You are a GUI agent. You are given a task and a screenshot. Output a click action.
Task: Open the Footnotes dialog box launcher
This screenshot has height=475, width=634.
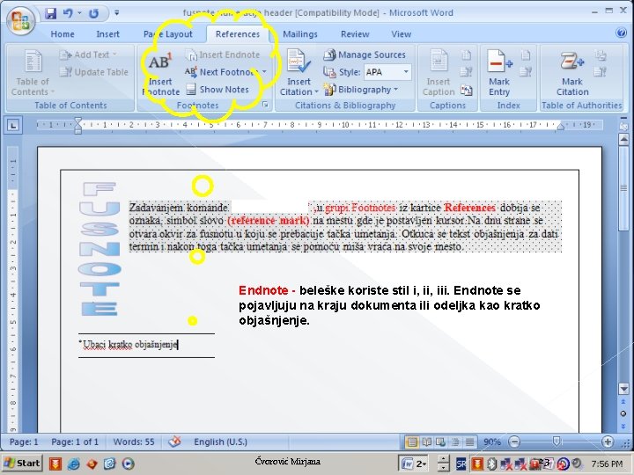point(265,105)
